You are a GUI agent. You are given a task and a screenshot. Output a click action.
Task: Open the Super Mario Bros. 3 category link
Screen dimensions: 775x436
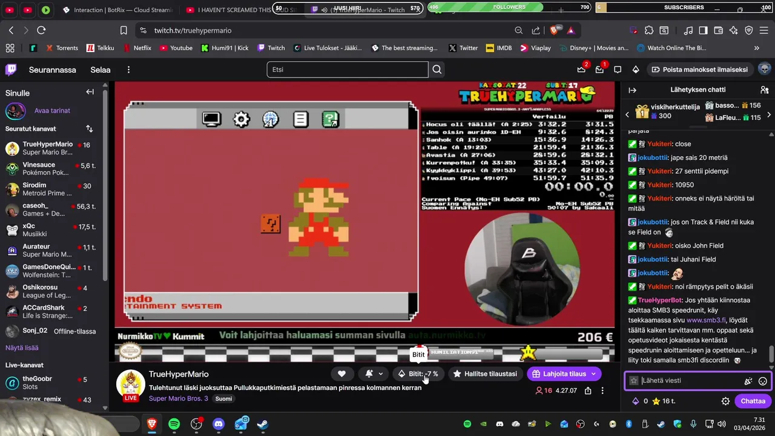[x=179, y=398]
